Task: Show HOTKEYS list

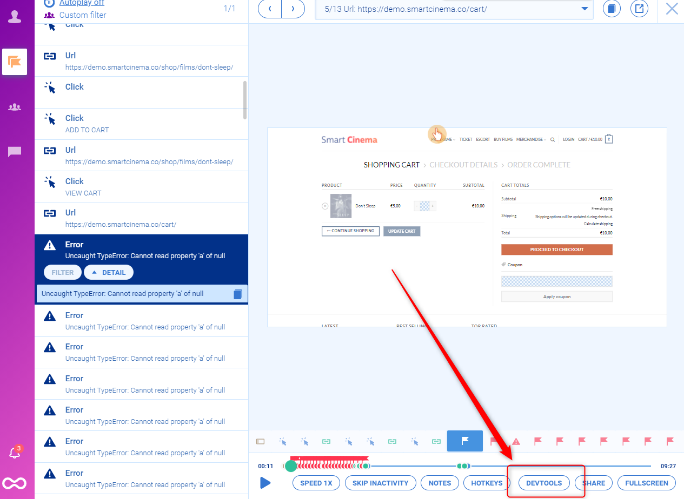Action: point(487,483)
